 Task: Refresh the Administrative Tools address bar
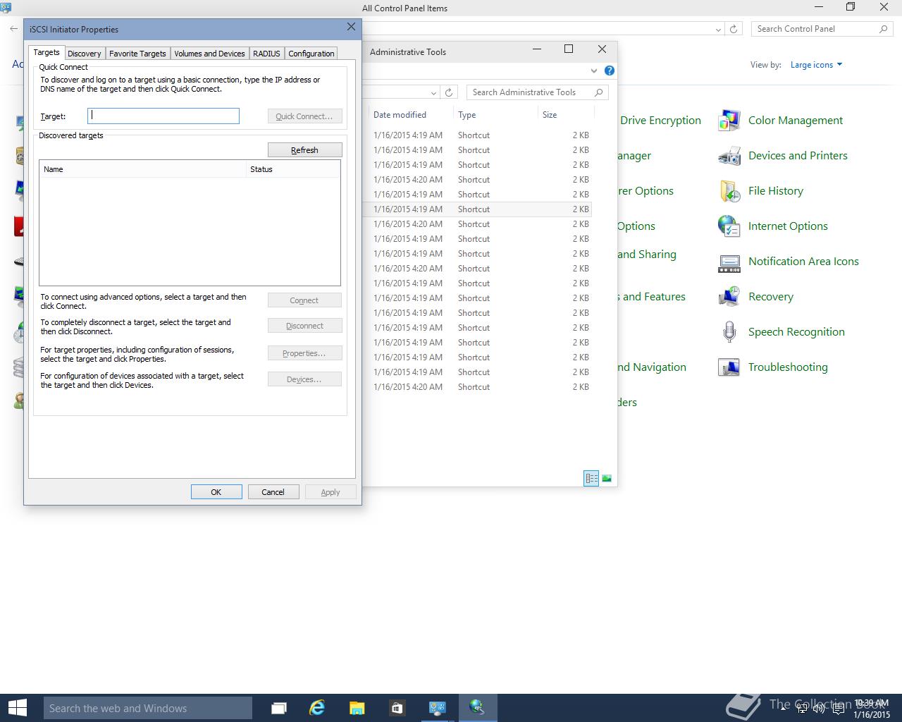[x=449, y=92]
